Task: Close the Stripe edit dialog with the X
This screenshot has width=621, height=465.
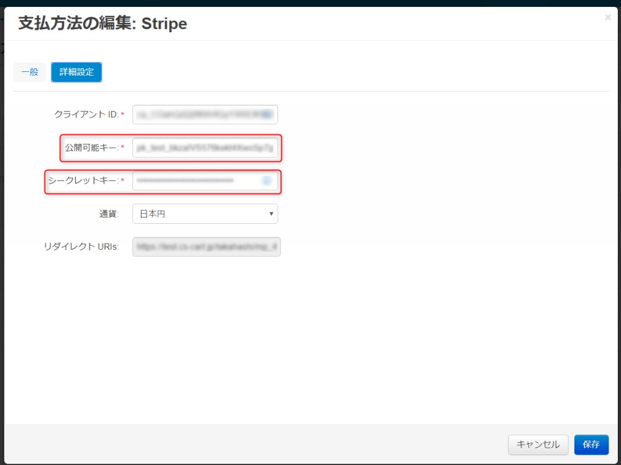Action: pyautogui.click(x=608, y=17)
